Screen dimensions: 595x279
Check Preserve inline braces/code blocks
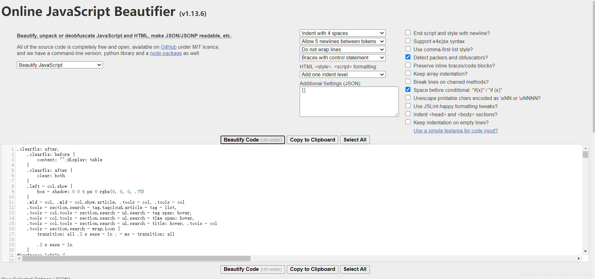pyautogui.click(x=408, y=65)
